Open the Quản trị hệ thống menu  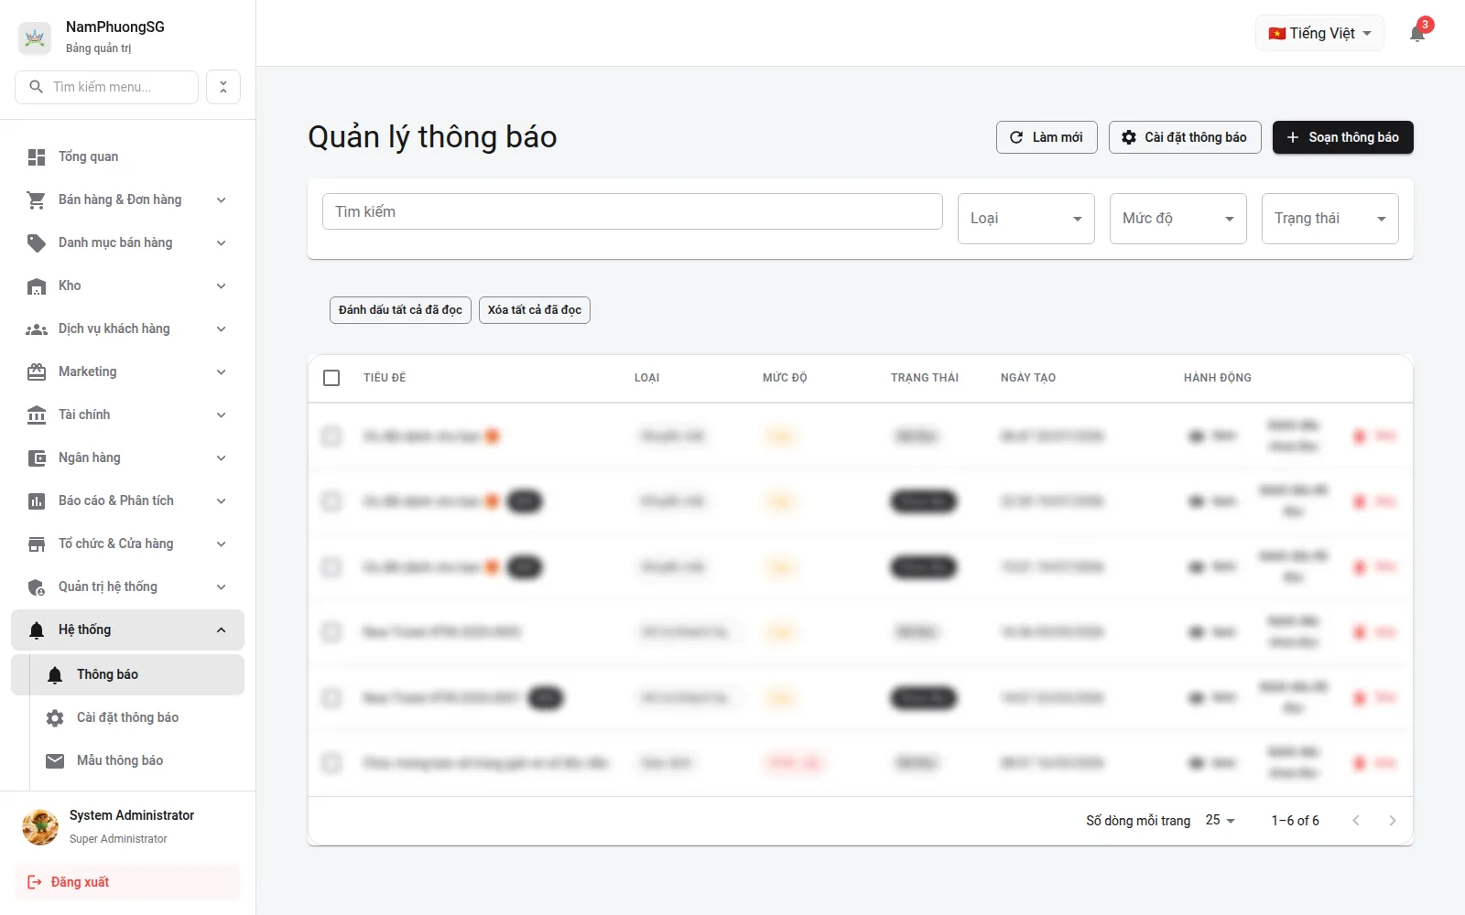(x=128, y=587)
